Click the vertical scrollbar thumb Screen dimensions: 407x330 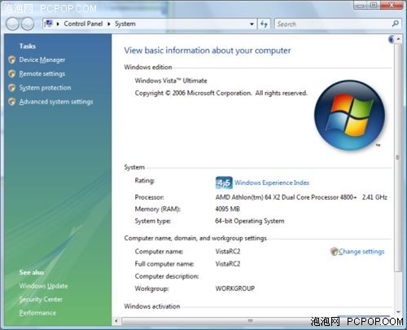pyautogui.click(x=398, y=157)
